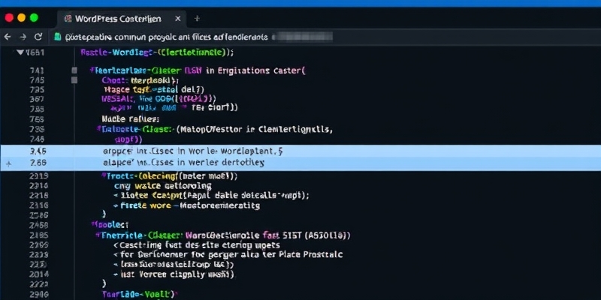Click the plus icon beside line 7.69
This screenshot has width=601, height=300.
click(x=8, y=163)
